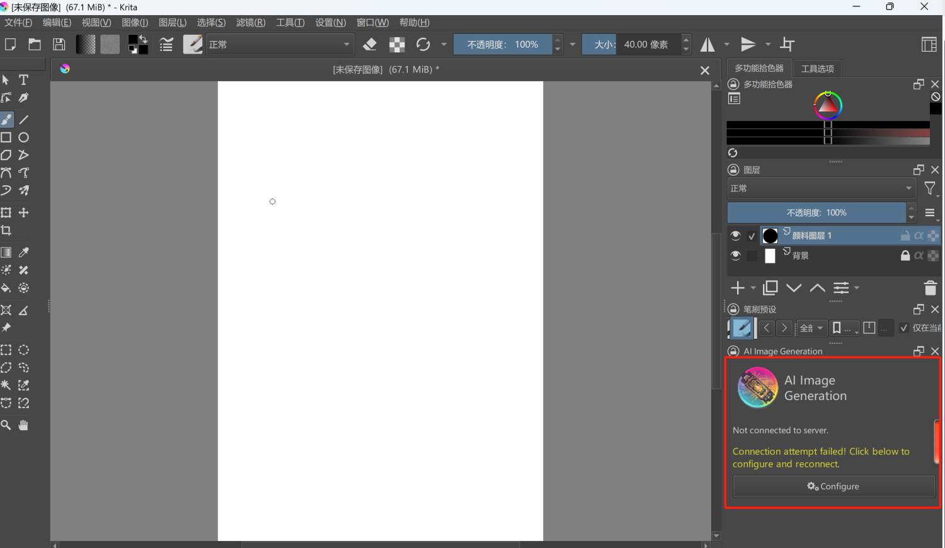The height and width of the screenshot is (548, 945).
Task: Click the brush size 40.00 像素 slider
Action: pos(632,44)
